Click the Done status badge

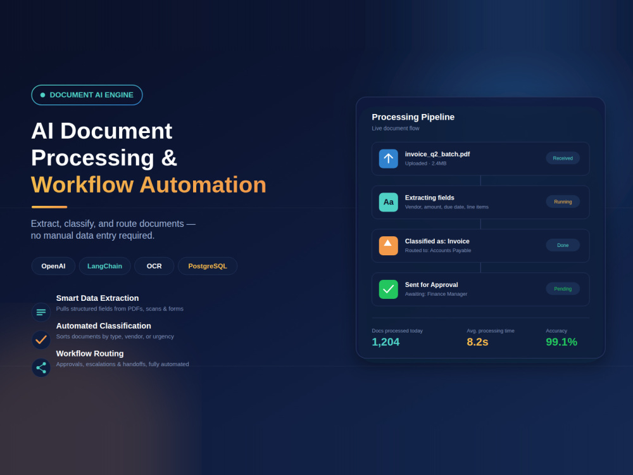coord(563,245)
